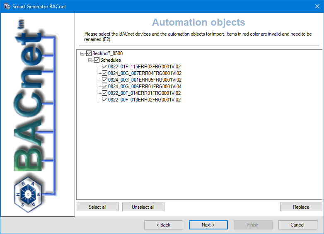Uncheck 0822_01F_115ERR03FRG0001VI02 checkbox
This screenshot has height=234, width=324.
click(x=105, y=67)
